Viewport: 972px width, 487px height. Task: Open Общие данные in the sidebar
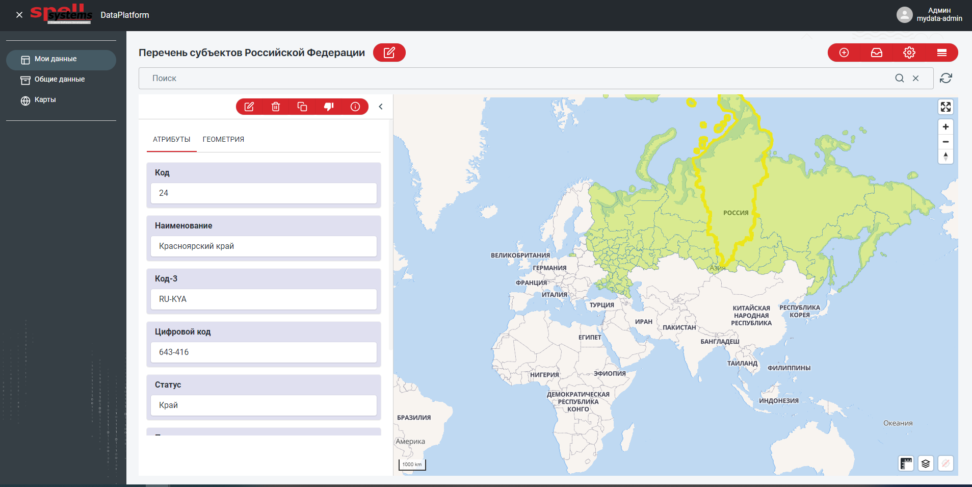61,80
